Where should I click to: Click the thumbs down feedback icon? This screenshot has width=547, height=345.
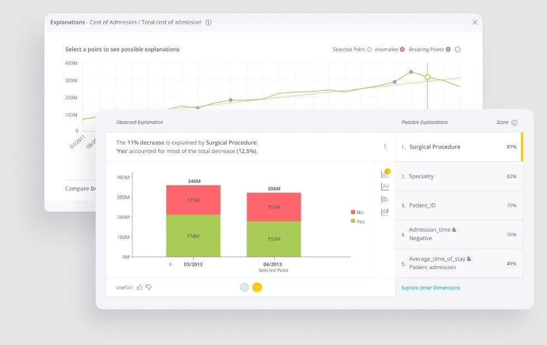point(148,287)
